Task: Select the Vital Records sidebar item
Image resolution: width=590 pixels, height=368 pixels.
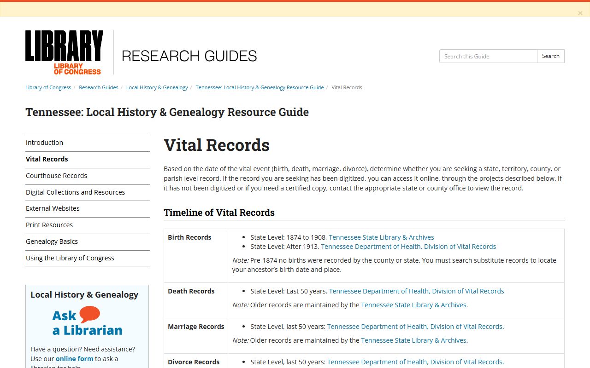Action: 88,160
